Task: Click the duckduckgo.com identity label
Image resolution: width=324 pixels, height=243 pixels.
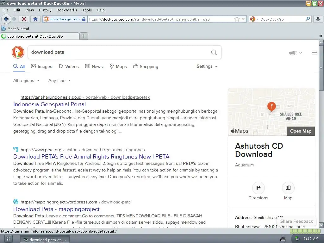Action: (65, 19)
